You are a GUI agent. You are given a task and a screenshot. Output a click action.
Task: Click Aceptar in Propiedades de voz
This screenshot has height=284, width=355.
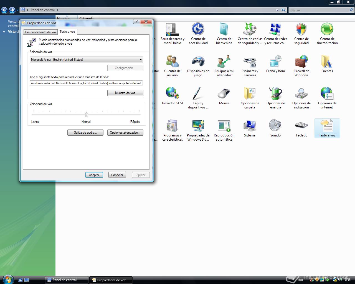(x=94, y=175)
